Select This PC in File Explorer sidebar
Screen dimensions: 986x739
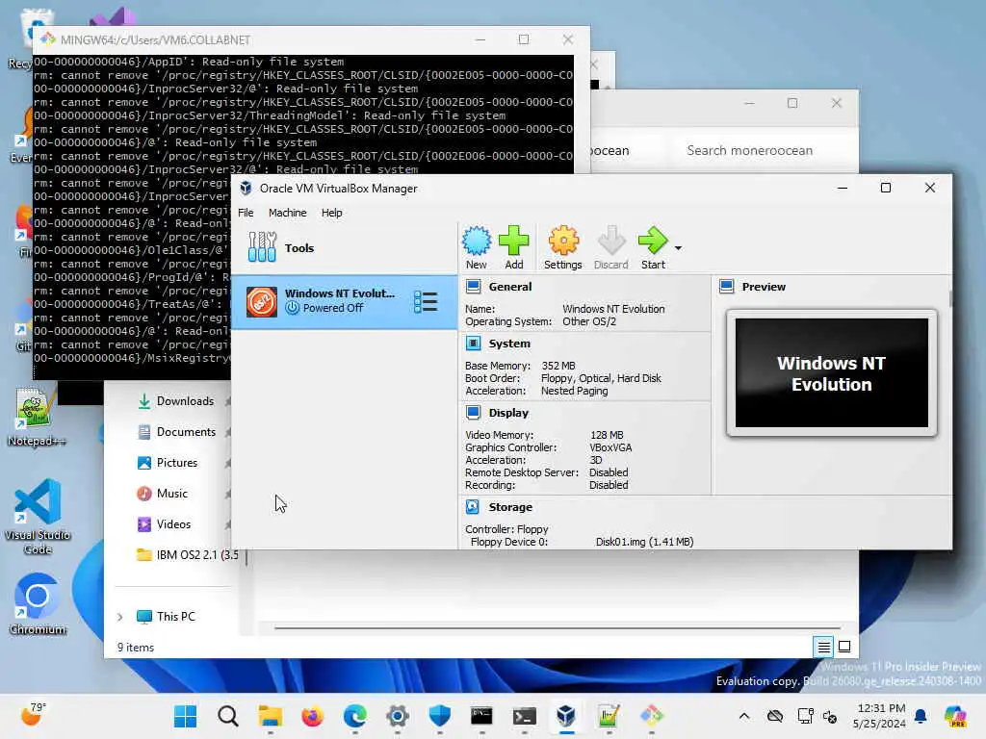point(175,617)
